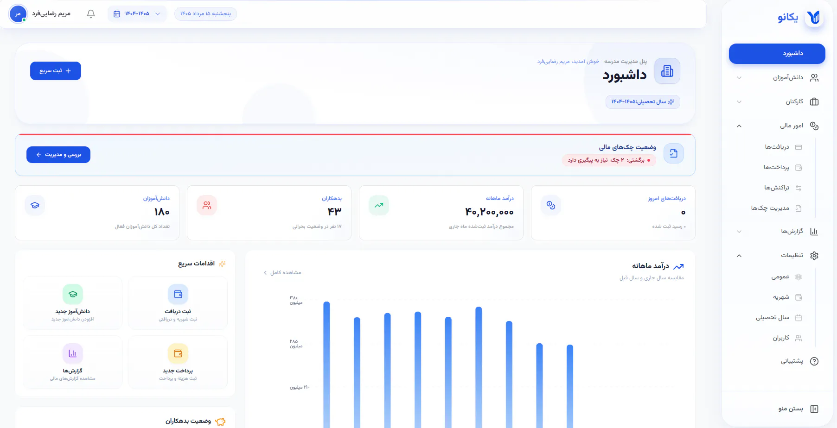Click the students graduation-cap card icon
837x428 pixels.
click(x=35, y=205)
